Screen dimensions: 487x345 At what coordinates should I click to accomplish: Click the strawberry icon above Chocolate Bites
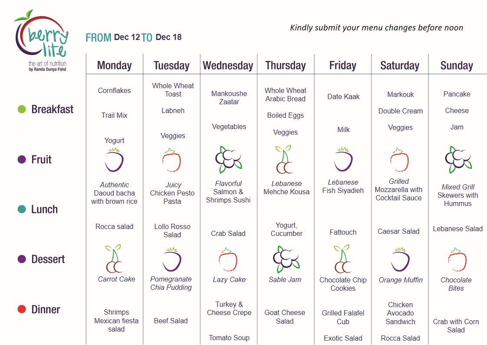[x=457, y=259]
